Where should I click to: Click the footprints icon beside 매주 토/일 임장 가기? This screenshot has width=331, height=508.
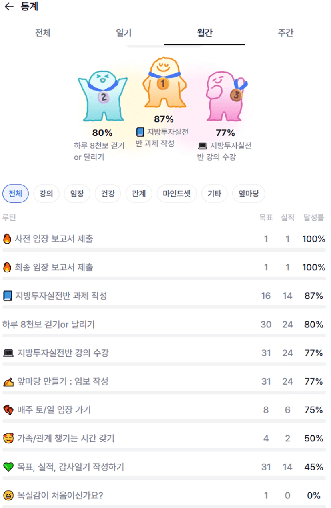8,410
